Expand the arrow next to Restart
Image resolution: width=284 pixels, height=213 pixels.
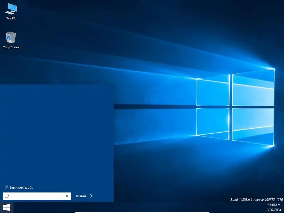[91, 196]
